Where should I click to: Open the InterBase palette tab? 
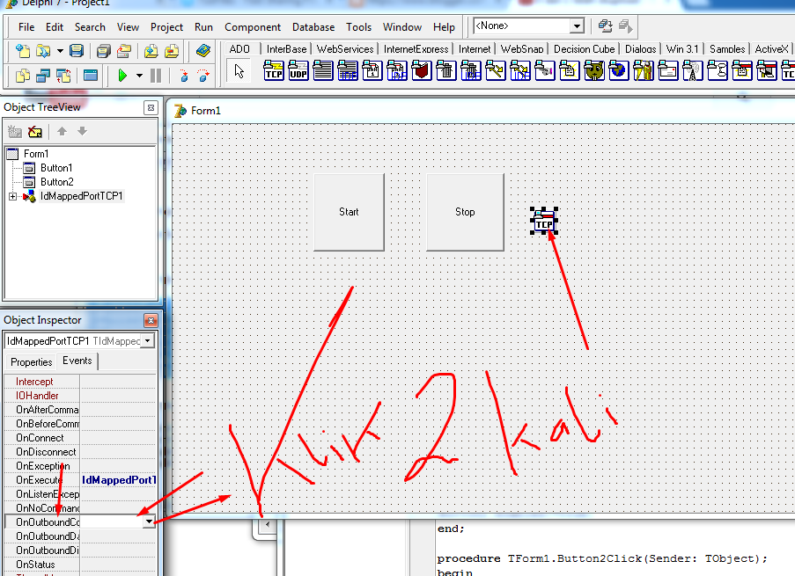(286, 49)
